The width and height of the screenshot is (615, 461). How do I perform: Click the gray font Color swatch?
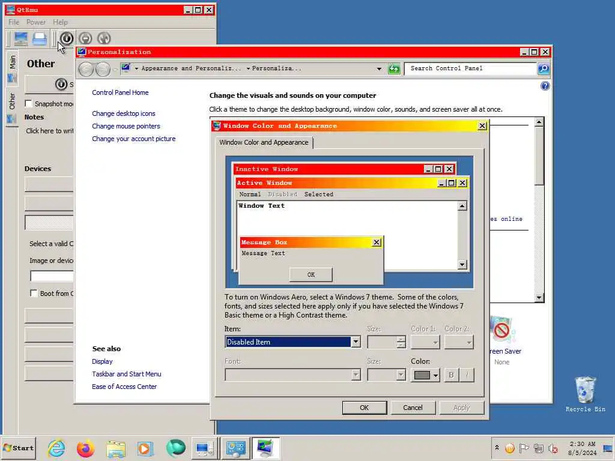click(x=422, y=375)
